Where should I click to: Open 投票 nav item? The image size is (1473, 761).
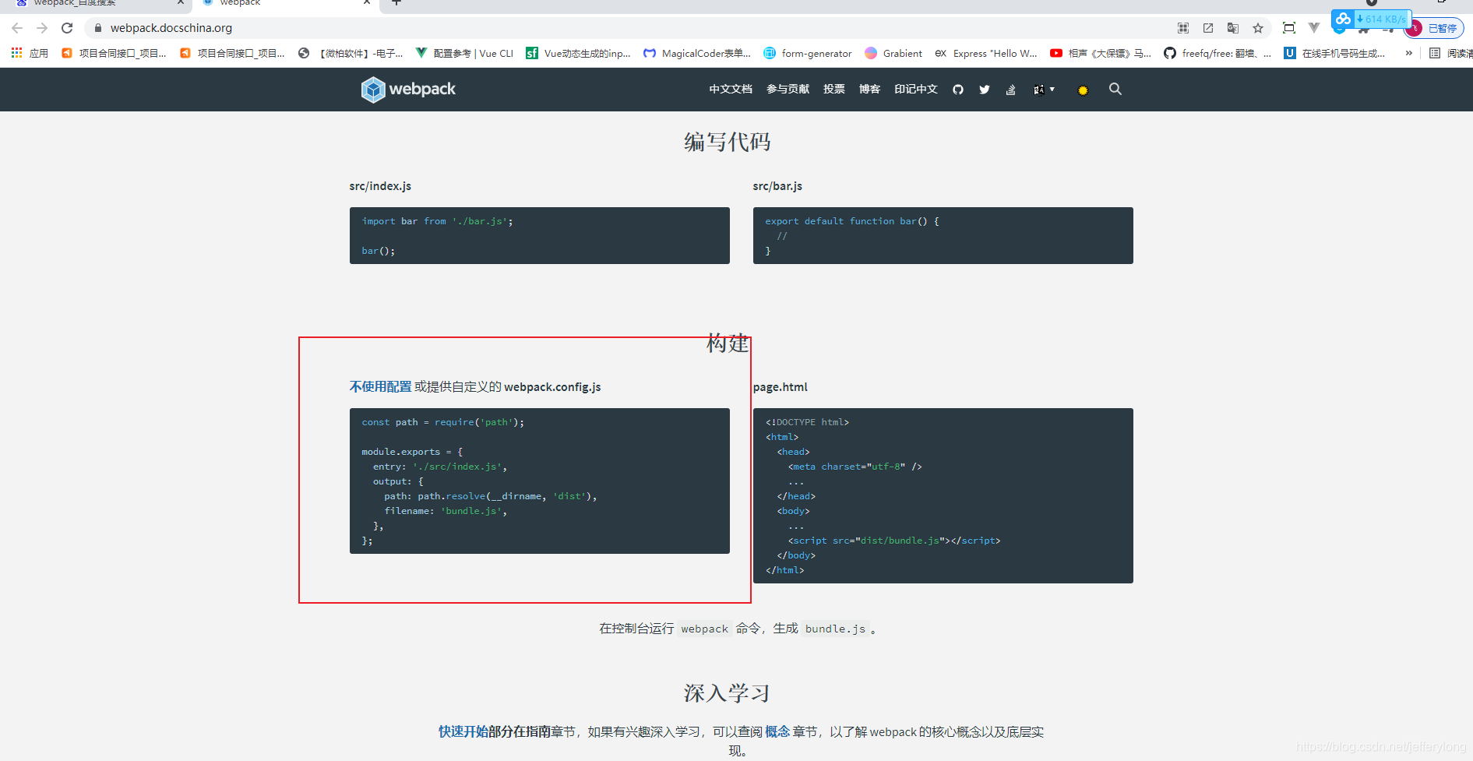(834, 89)
